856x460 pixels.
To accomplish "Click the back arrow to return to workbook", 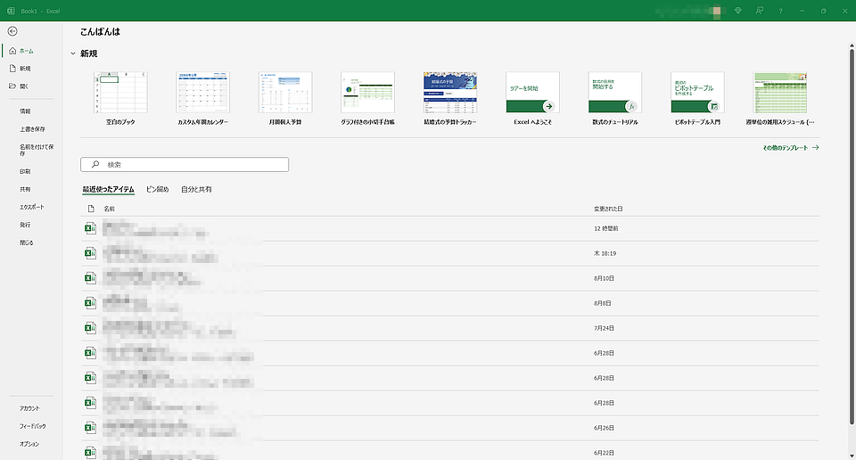I will point(12,31).
